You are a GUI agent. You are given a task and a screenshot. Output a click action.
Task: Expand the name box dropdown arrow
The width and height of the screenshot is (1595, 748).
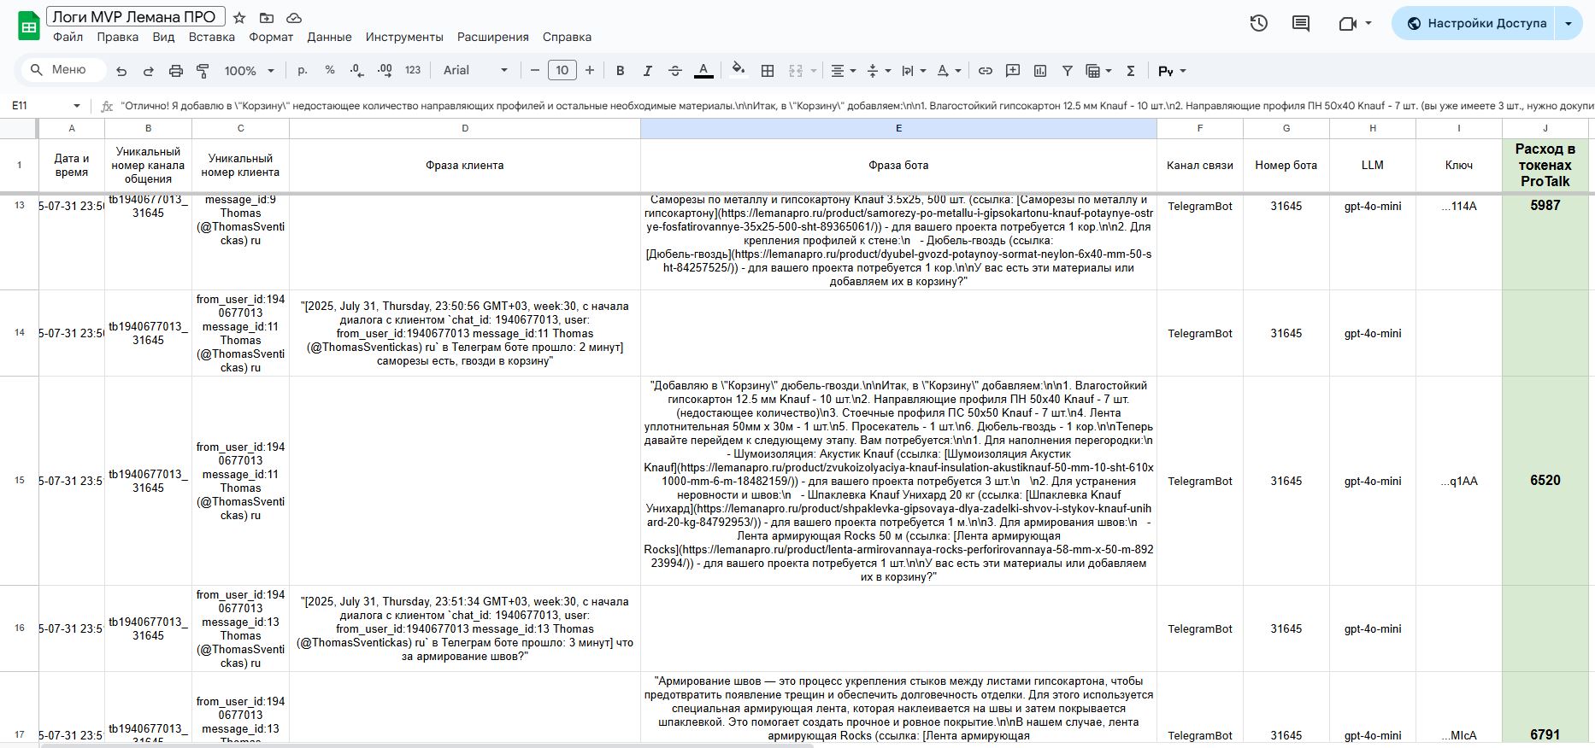[77, 106]
